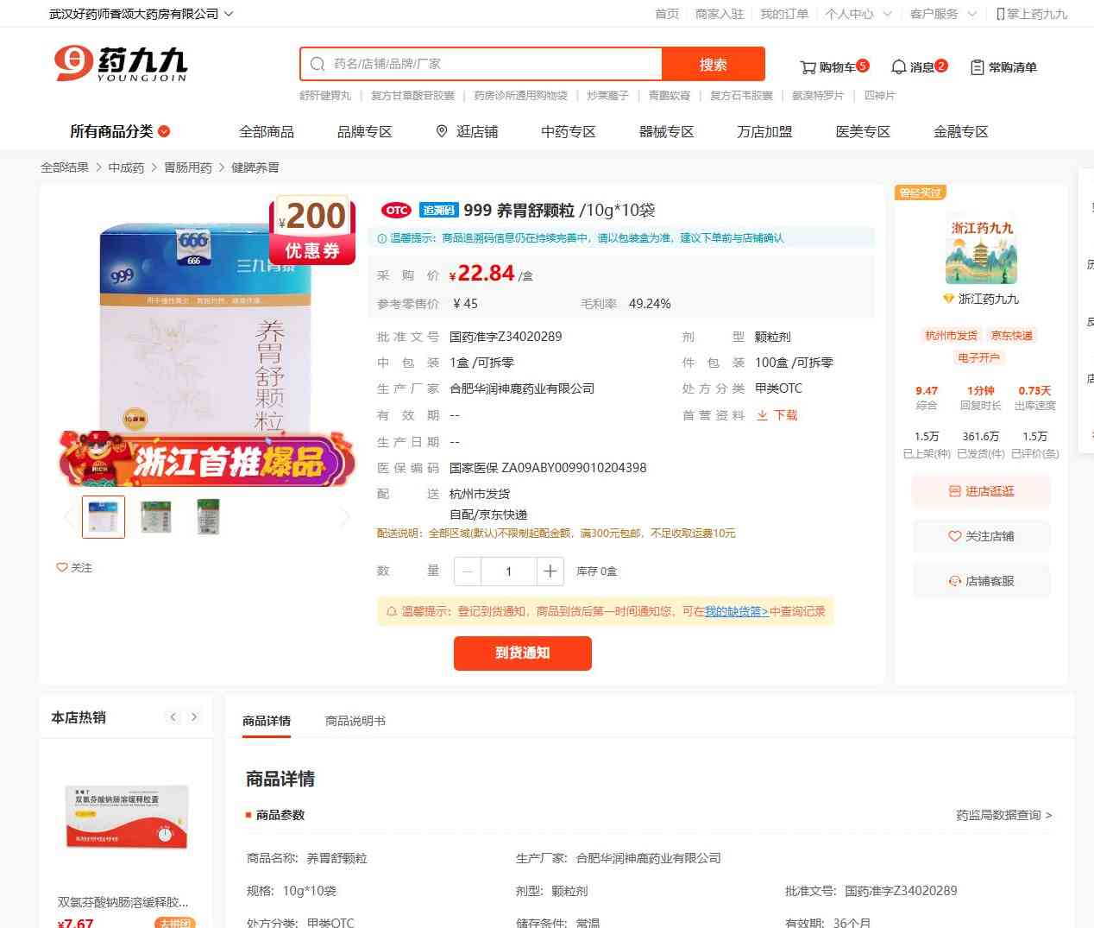Click the quantity minus icon
The height and width of the screenshot is (928, 1094).
468,571
